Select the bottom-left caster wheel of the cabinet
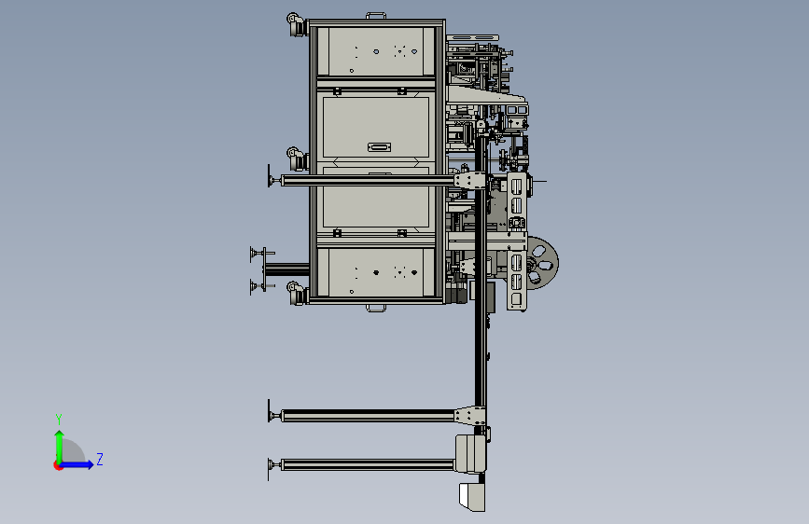The width and height of the screenshot is (809, 524). [x=297, y=294]
